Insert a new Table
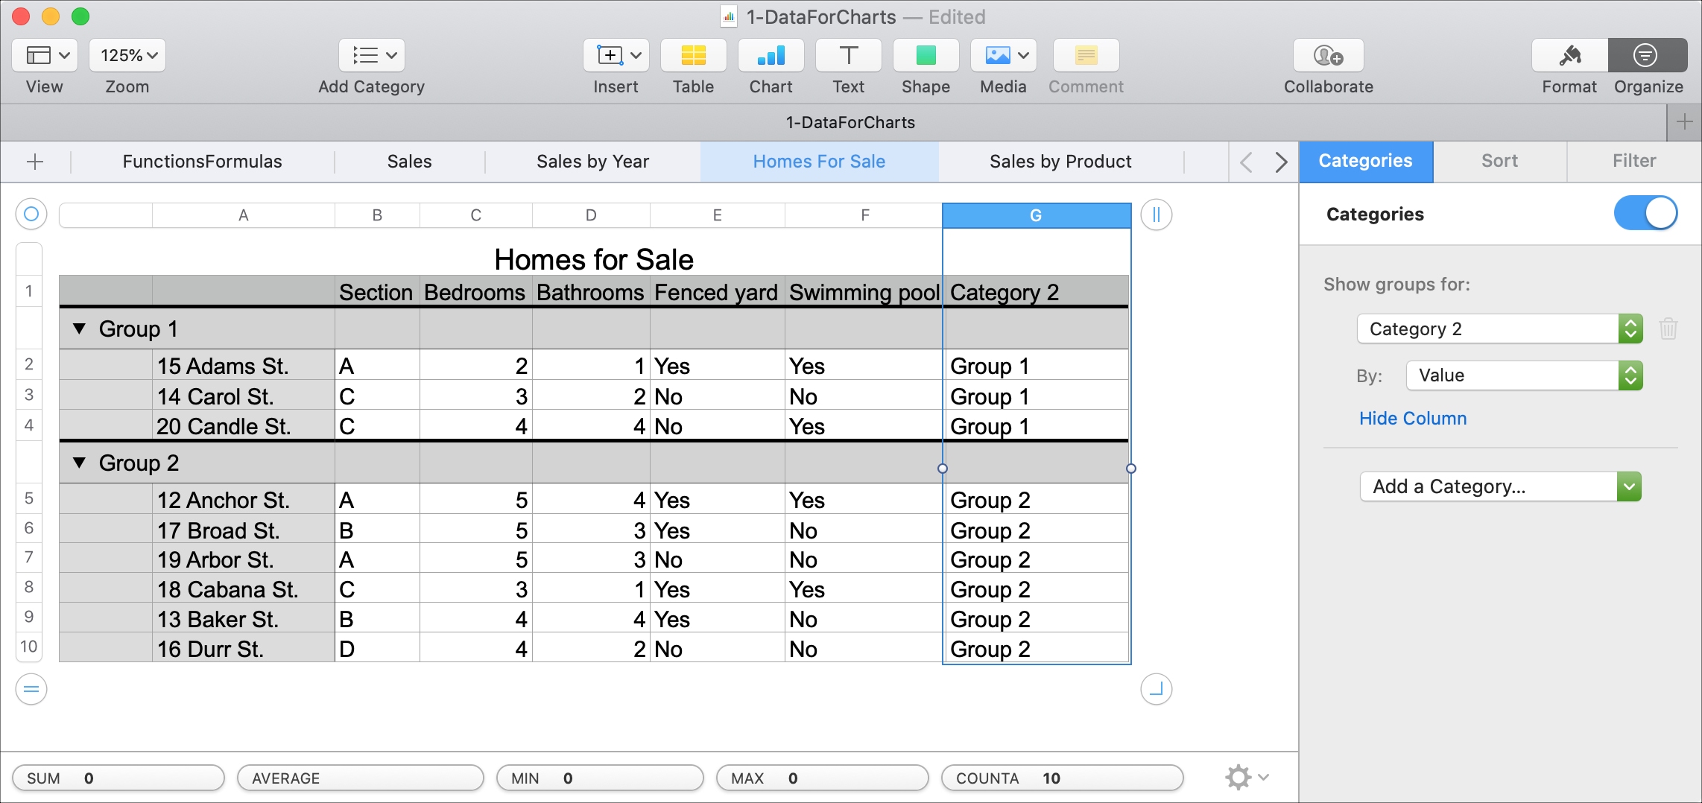Viewport: 1702px width, 803px height. [692, 56]
